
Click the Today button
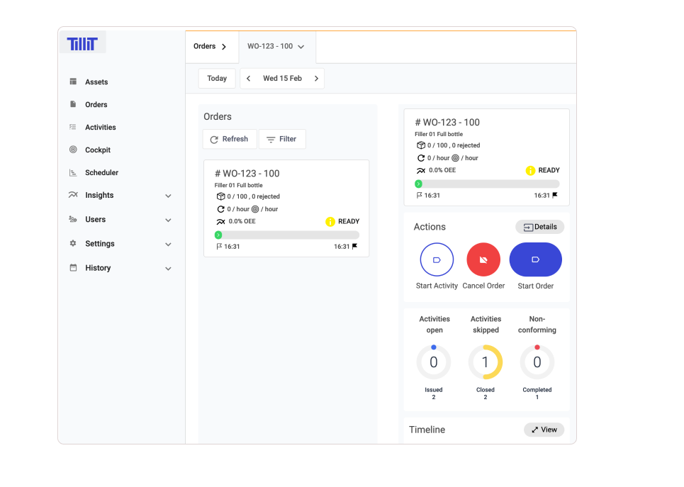coord(217,79)
